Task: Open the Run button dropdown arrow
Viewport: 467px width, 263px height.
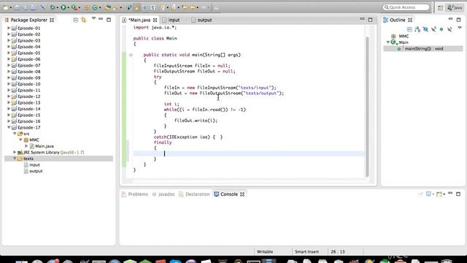Action: (x=68, y=8)
